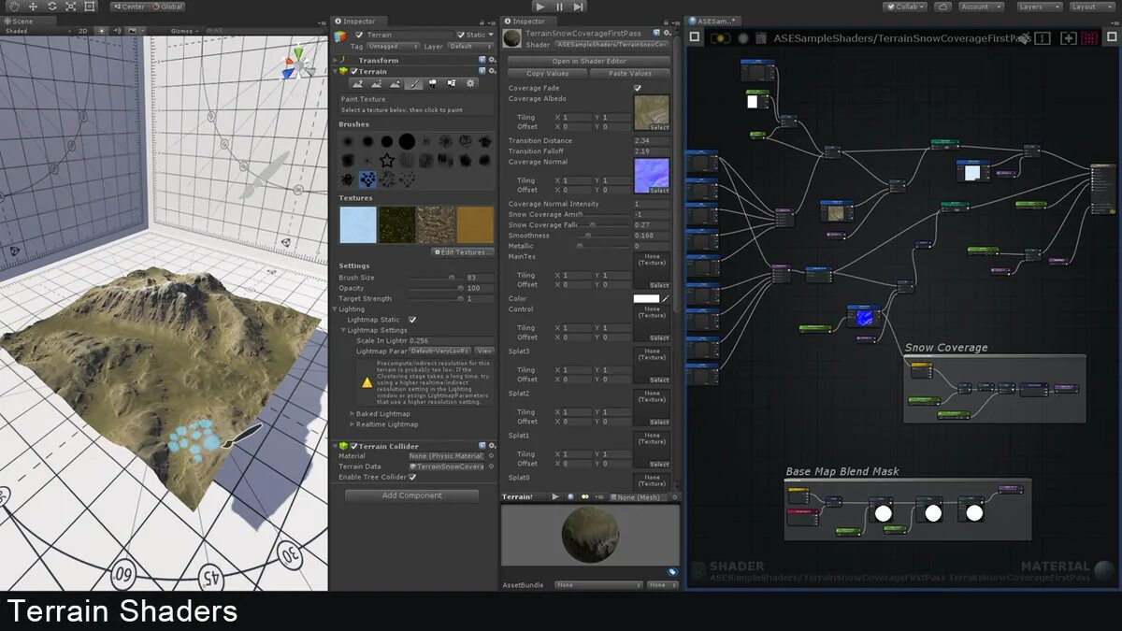Image resolution: width=1122 pixels, height=631 pixels.
Task: Expand the Realtime Lightmap foldout
Action: [x=352, y=424]
